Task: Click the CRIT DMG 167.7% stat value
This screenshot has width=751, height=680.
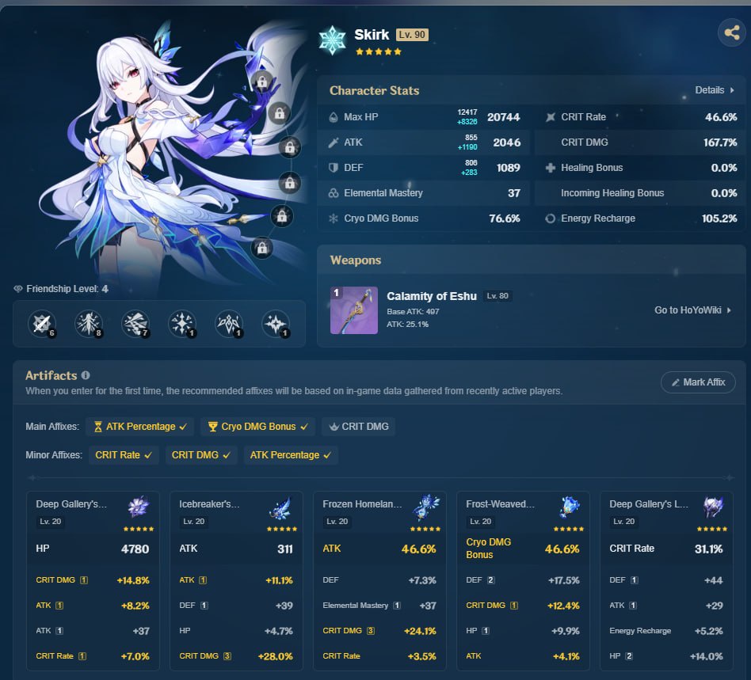Action: (720, 142)
